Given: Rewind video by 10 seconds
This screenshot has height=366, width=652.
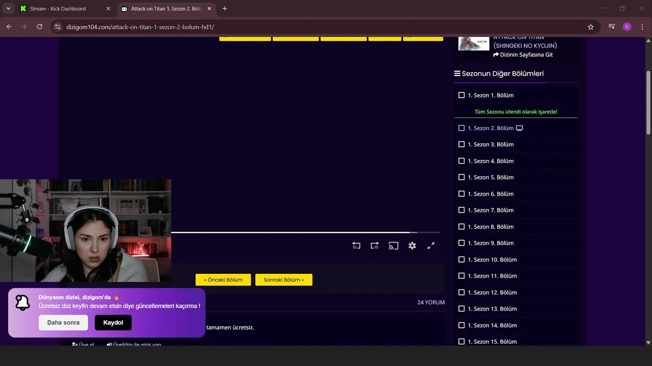Looking at the screenshot, I should point(356,246).
